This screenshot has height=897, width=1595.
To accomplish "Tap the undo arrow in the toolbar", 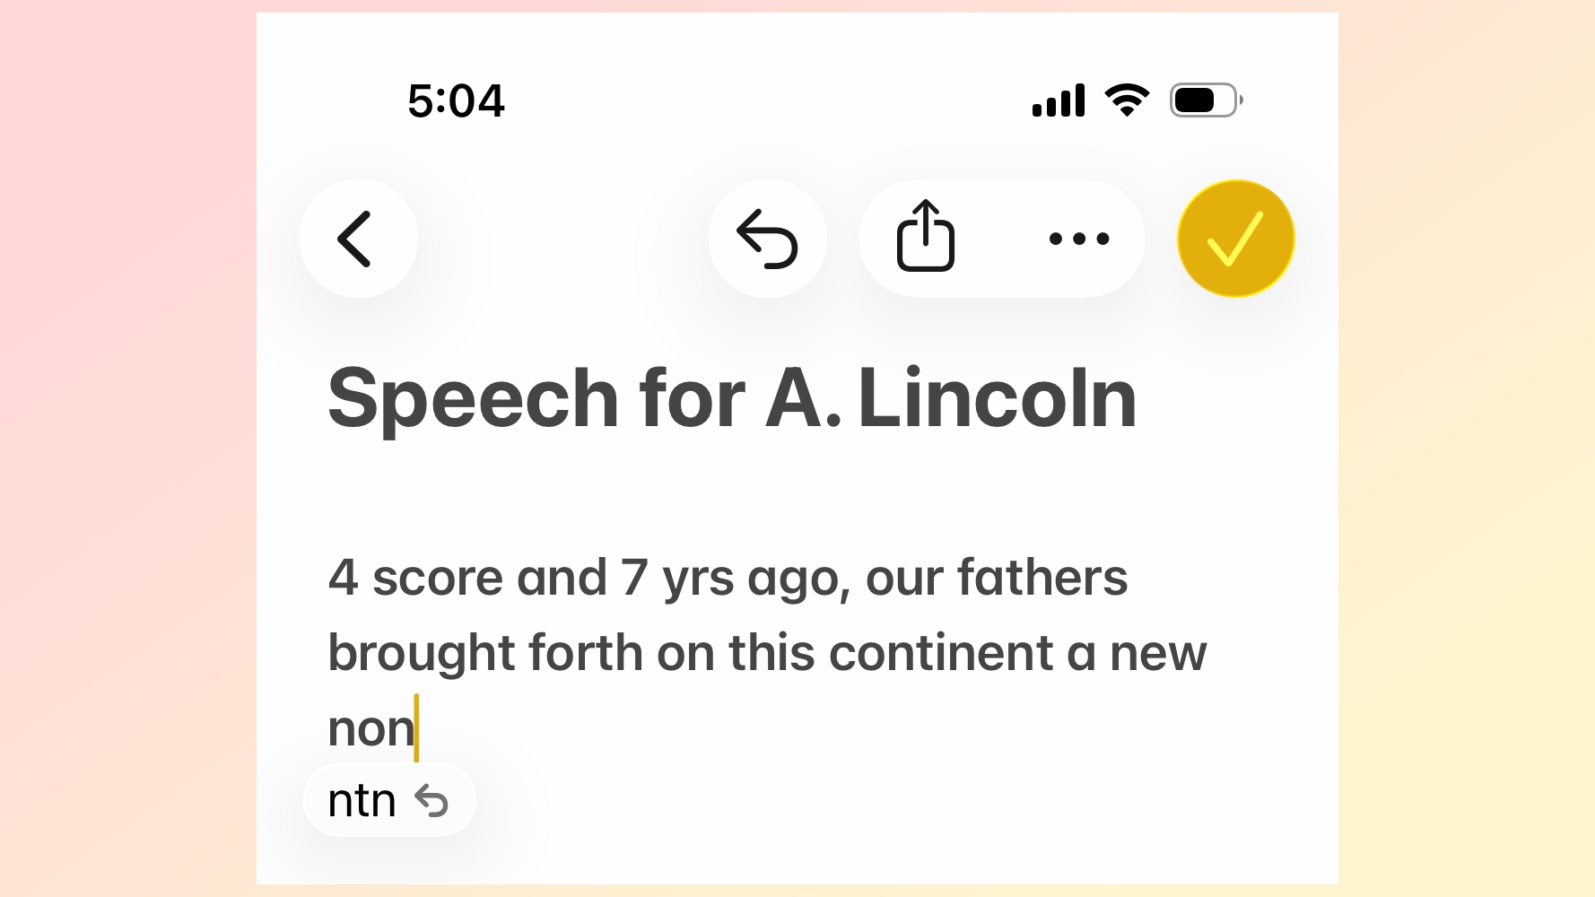I will click(767, 239).
